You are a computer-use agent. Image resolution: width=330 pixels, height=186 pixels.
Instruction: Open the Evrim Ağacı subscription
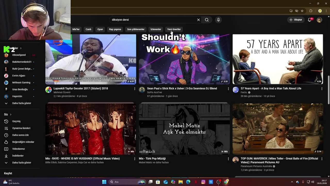pos(20,76)
